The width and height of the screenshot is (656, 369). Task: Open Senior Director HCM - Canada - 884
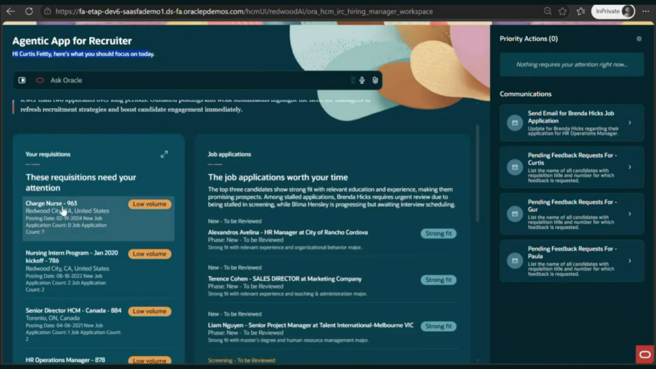coord(99,325)
